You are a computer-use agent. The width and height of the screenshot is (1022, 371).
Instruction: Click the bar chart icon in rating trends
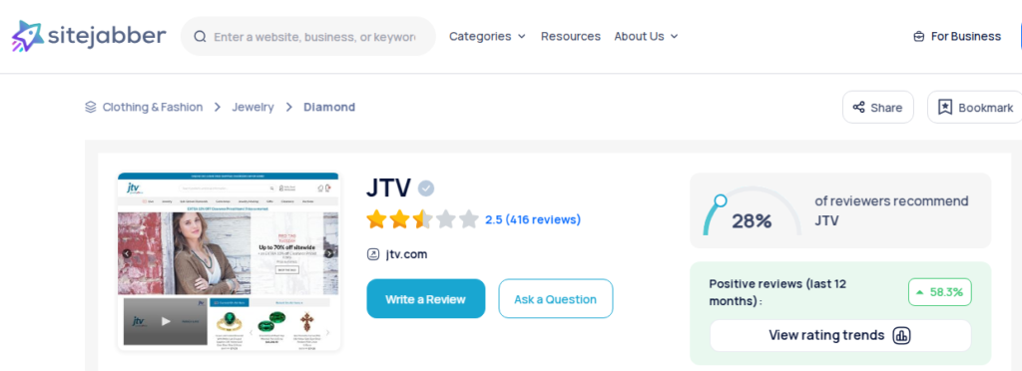coord(902,336)
